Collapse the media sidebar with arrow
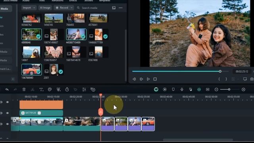The width and height of the screenshot is (254, 143). (x=13, y=79)
